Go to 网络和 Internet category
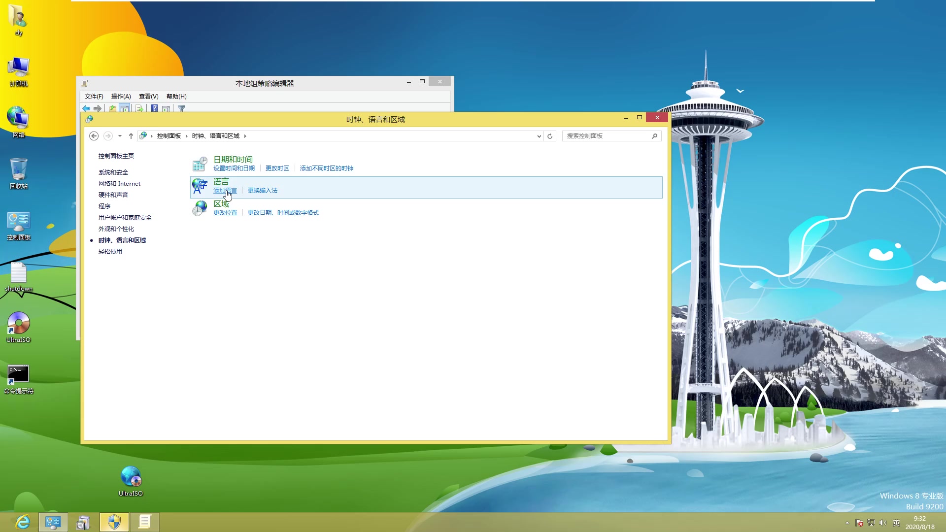 (120, 184)
